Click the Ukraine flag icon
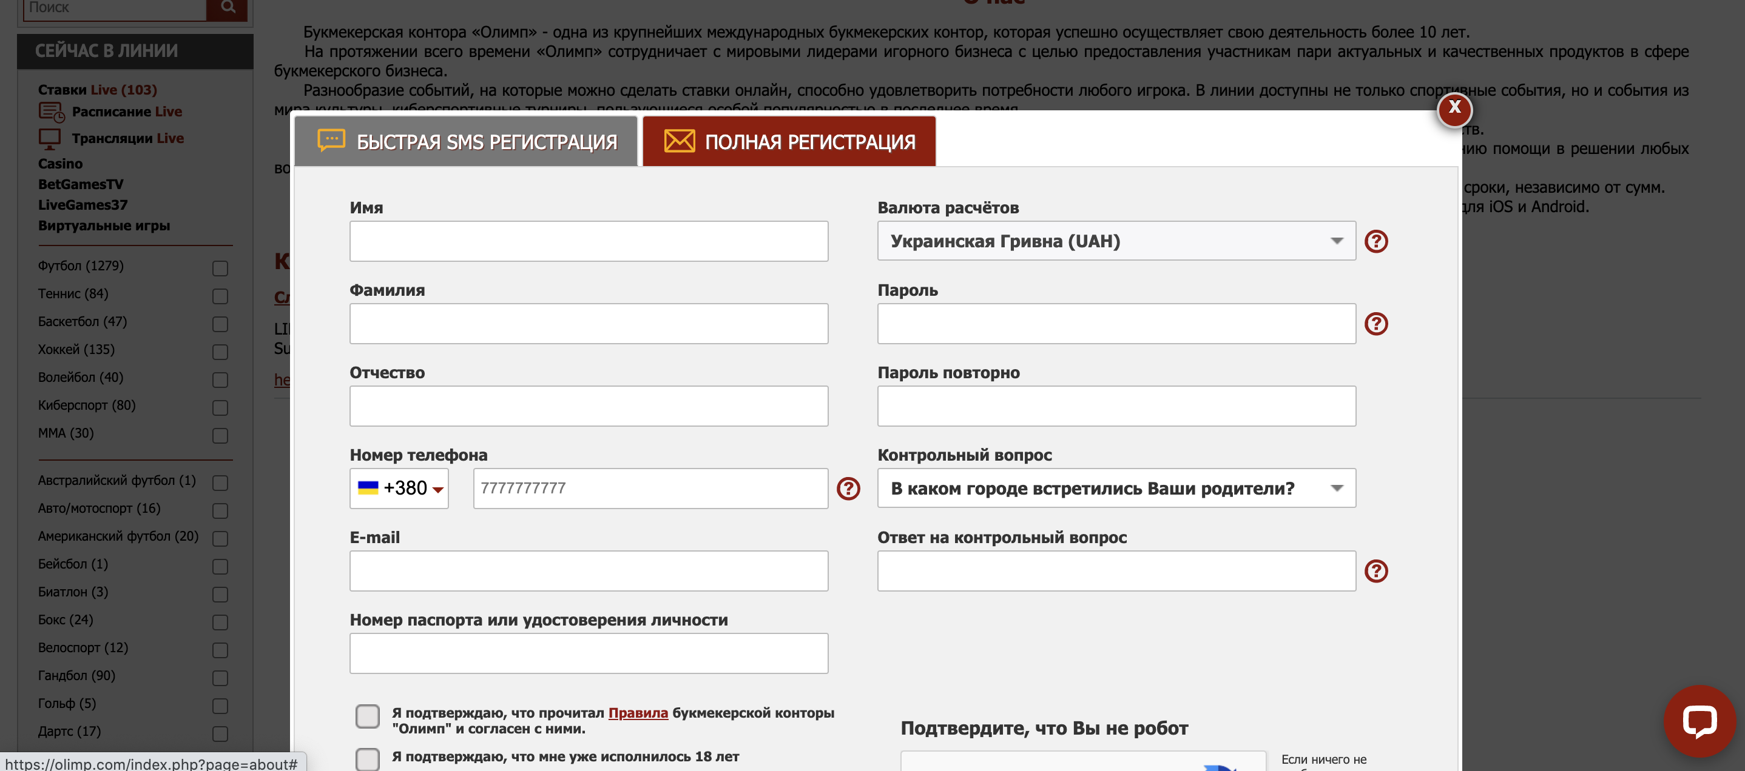Viewport: 1745px width, 771px height. coord(368,488)
